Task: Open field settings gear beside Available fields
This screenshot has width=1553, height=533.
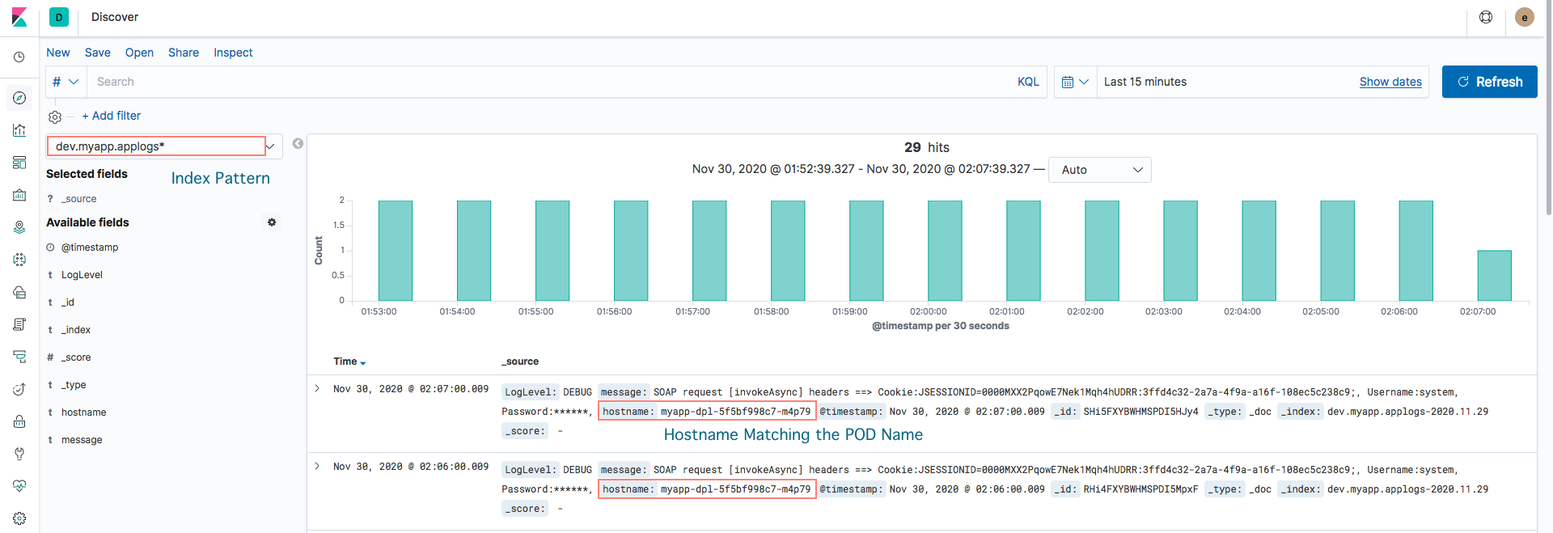Action: click(x=272, y=222)
